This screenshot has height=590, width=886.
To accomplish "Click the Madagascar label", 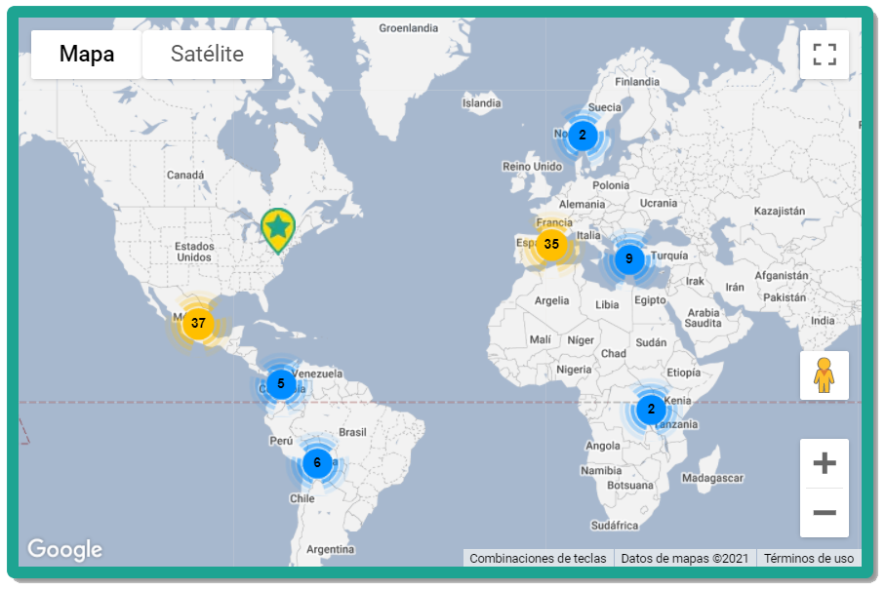I will 712,478.
